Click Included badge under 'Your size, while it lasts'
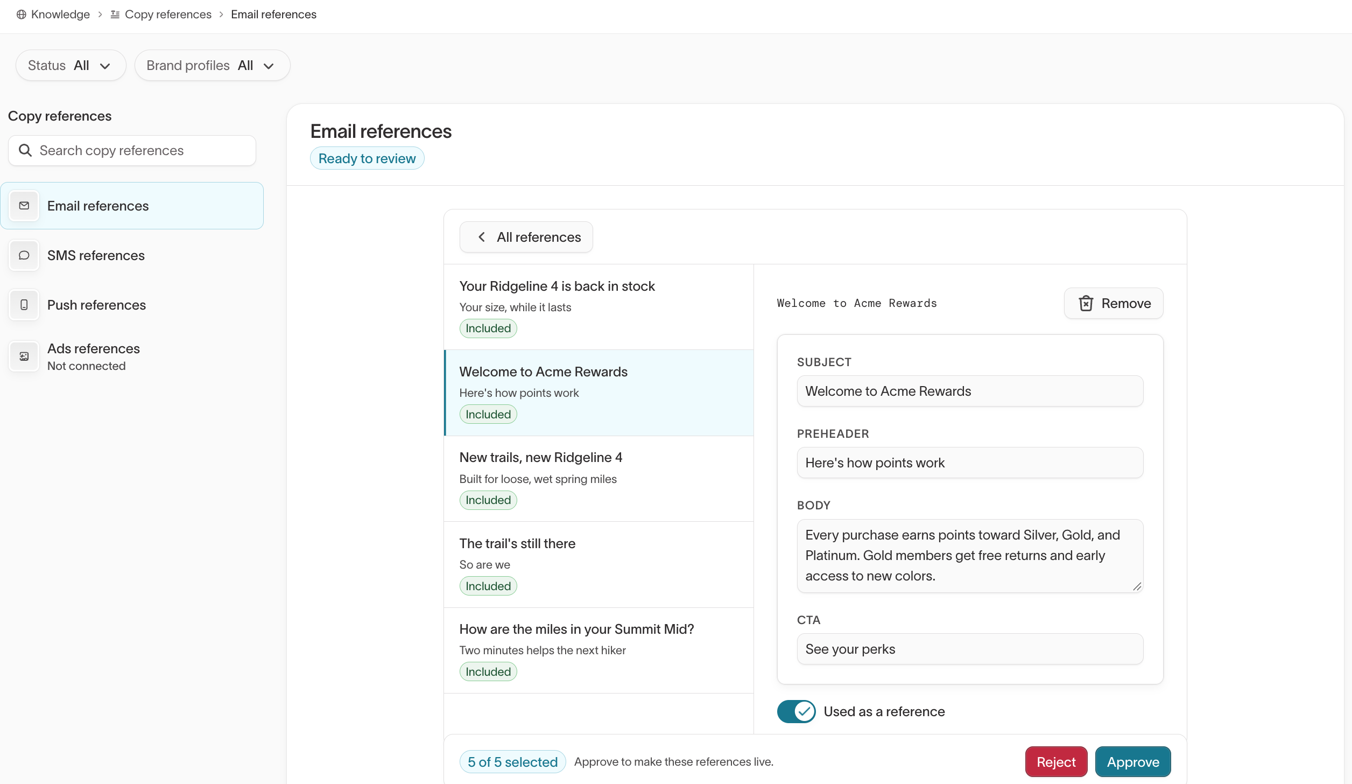This screenshot has width=1352, height=784. 488,328
